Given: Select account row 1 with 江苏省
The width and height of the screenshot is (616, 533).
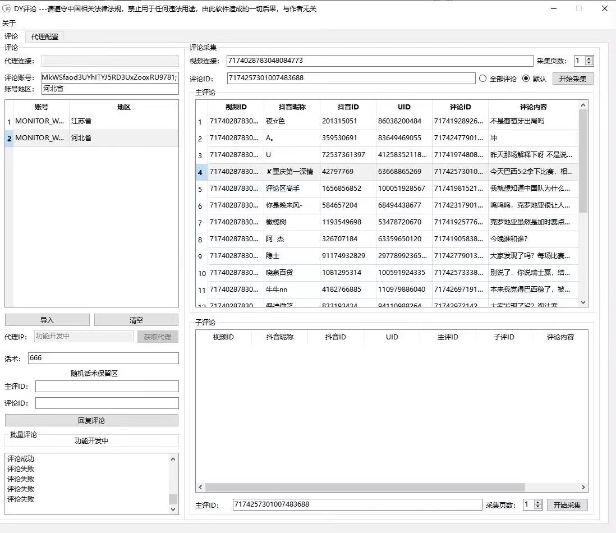Looking at the screenshot, I should (x=91, y=121).
